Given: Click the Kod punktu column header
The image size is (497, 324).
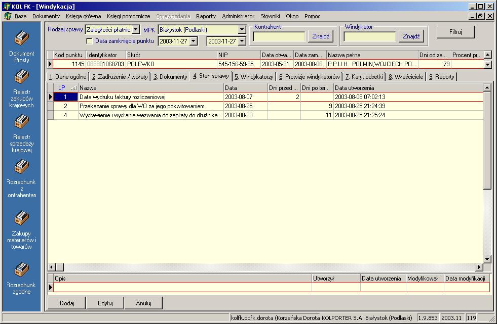Looking at the screenshot, I should 69,55.
